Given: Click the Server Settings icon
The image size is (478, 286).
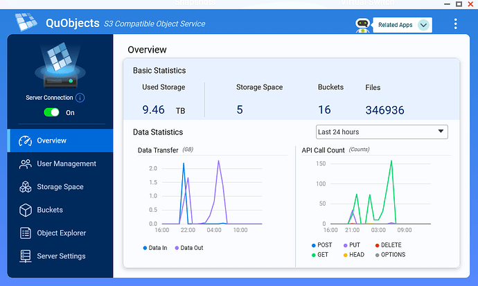Looking at the screenshot, I should [x=26, y=256].
